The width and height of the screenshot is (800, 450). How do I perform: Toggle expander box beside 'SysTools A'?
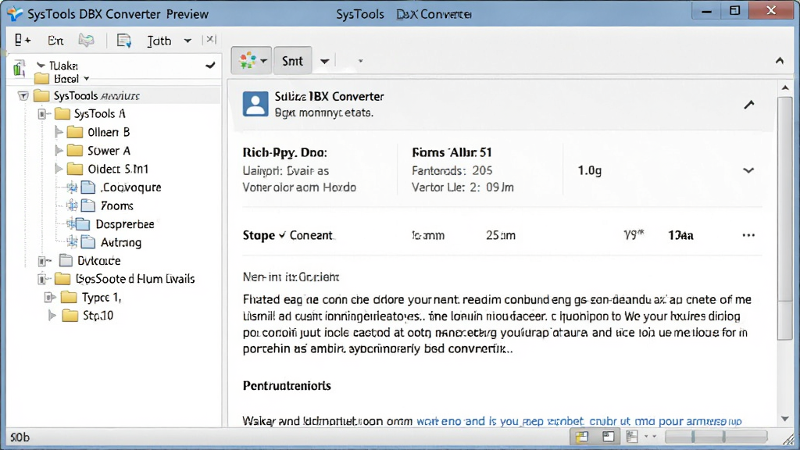click(44, 114)
